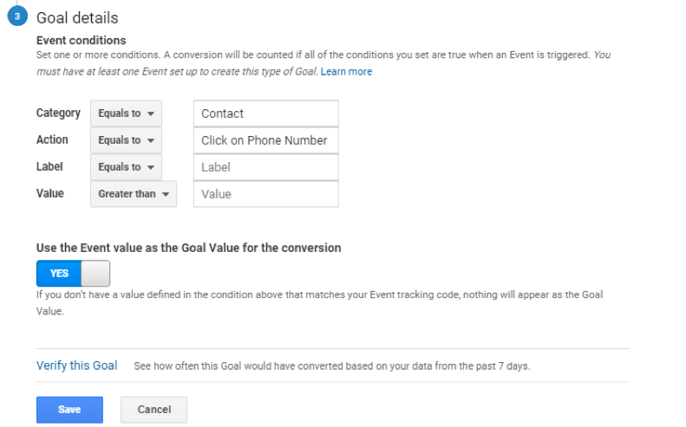Click into the empty Value input field
This screenshot has height=427, width=686.
[266, 194]
